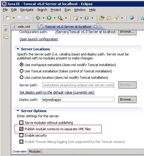Open the Navigate menu
This screenshot has height=156, width=144.
27,10
